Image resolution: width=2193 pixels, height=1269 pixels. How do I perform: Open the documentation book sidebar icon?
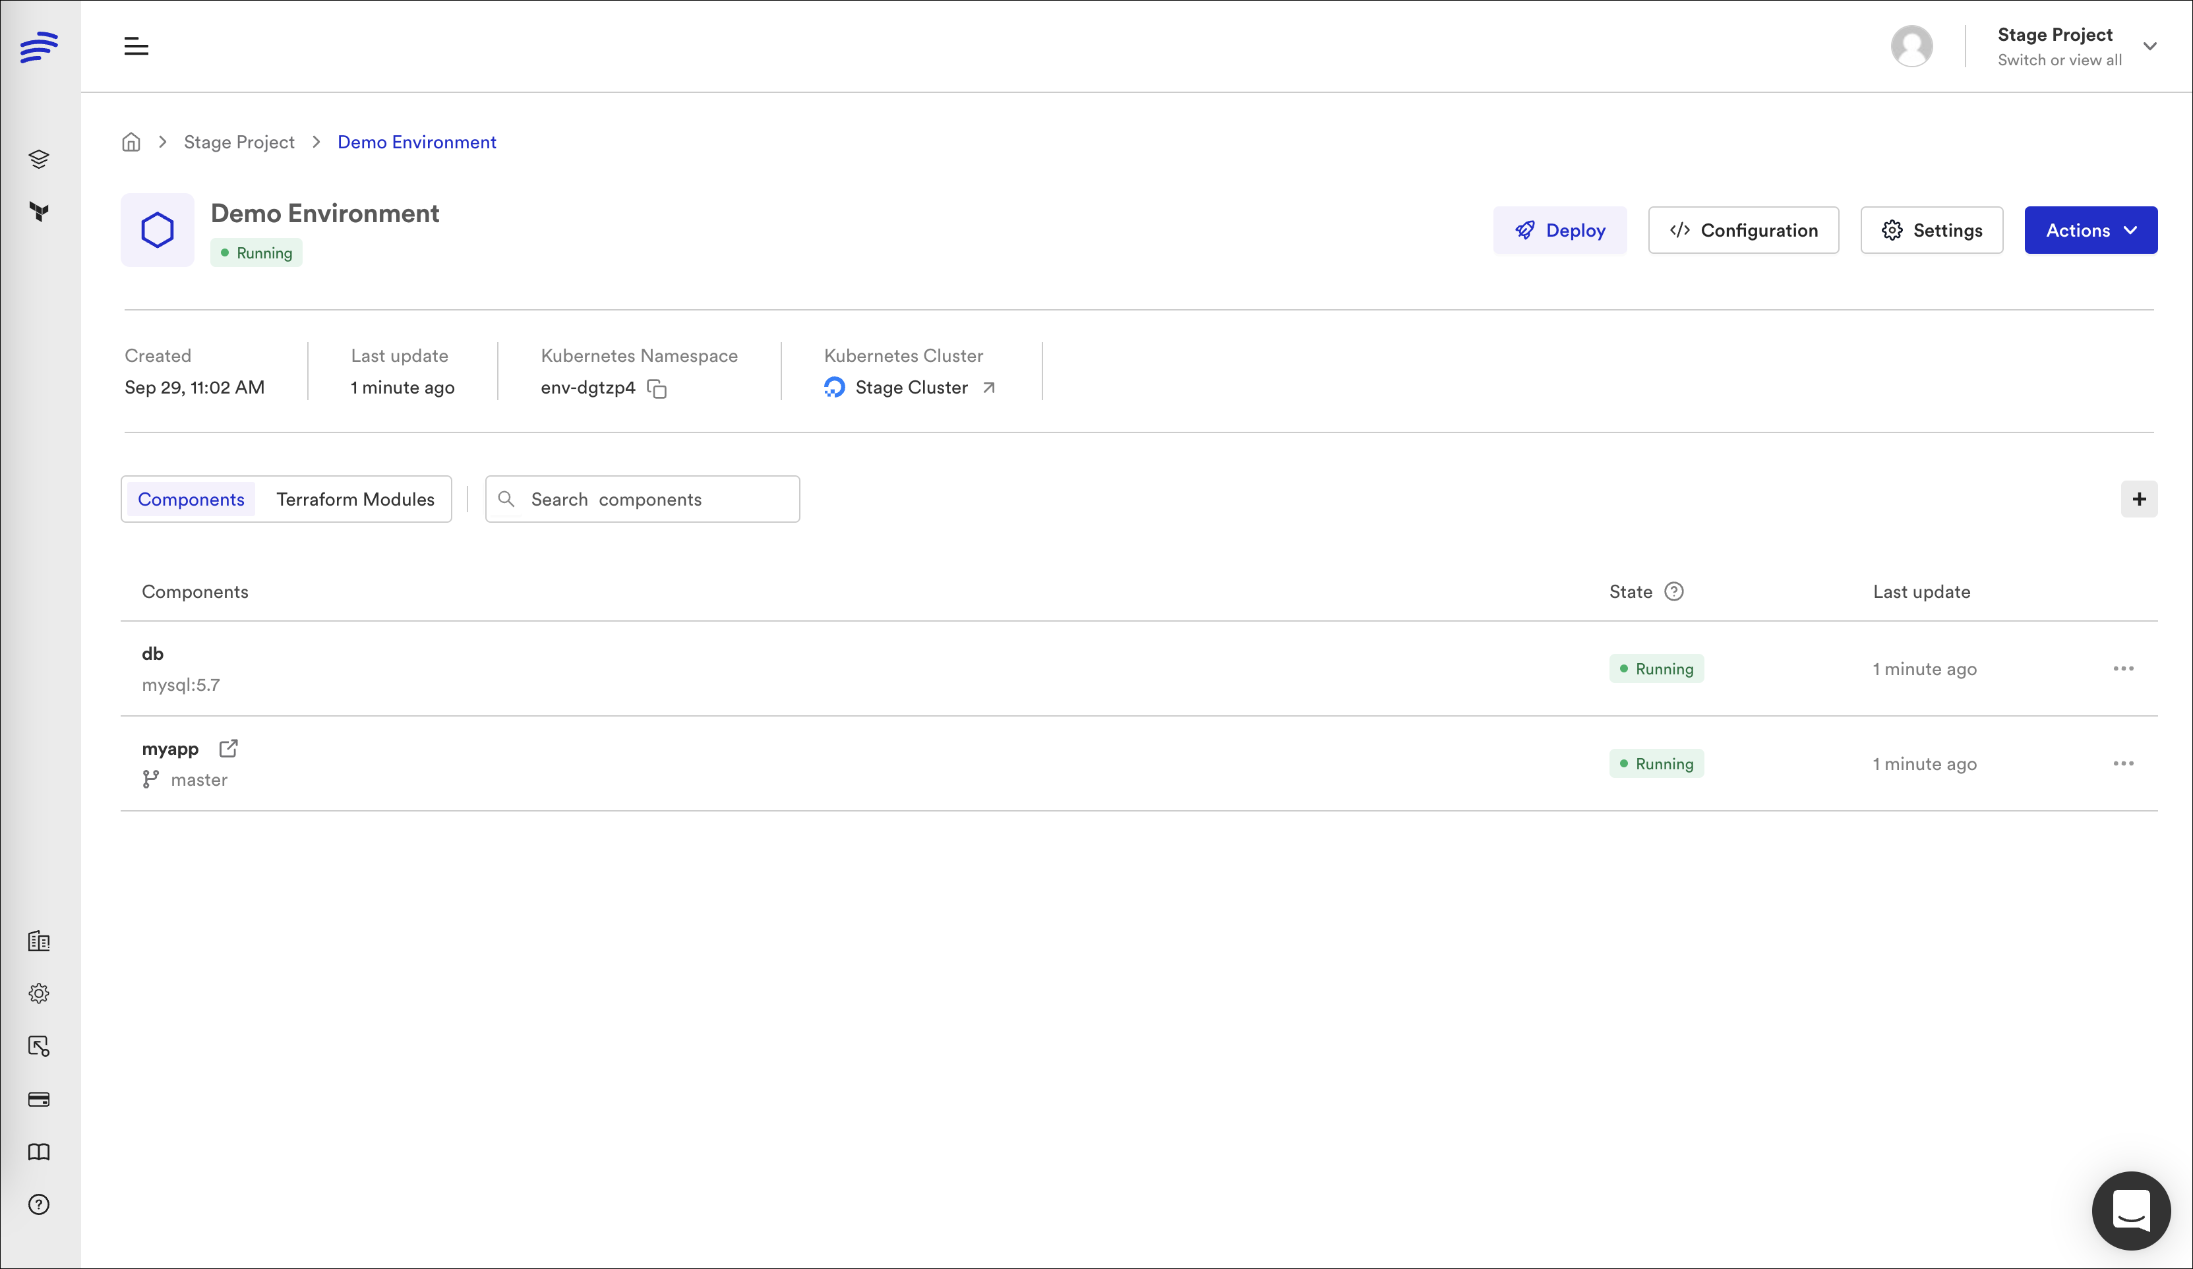pos(38,1152)
